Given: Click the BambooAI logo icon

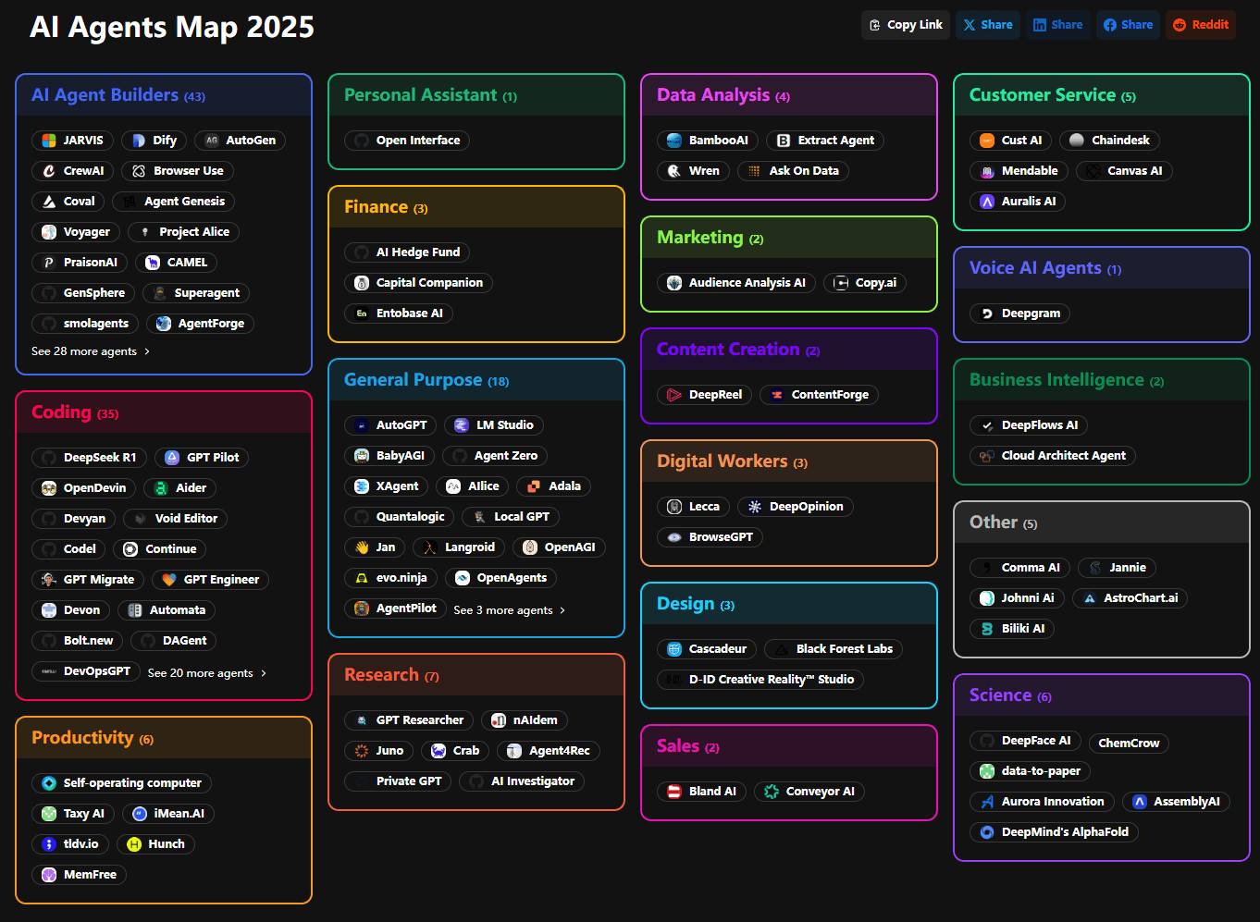Looking at the screenshot, I should pos(674,141).
